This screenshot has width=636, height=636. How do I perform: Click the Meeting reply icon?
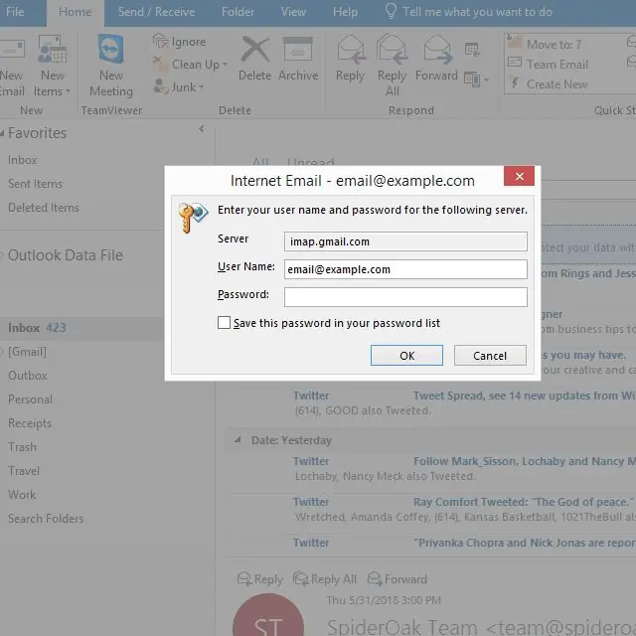[x=472, y=50]
